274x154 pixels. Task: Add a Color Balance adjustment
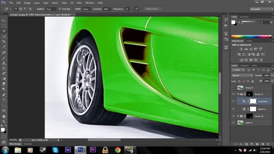(244, 54)
